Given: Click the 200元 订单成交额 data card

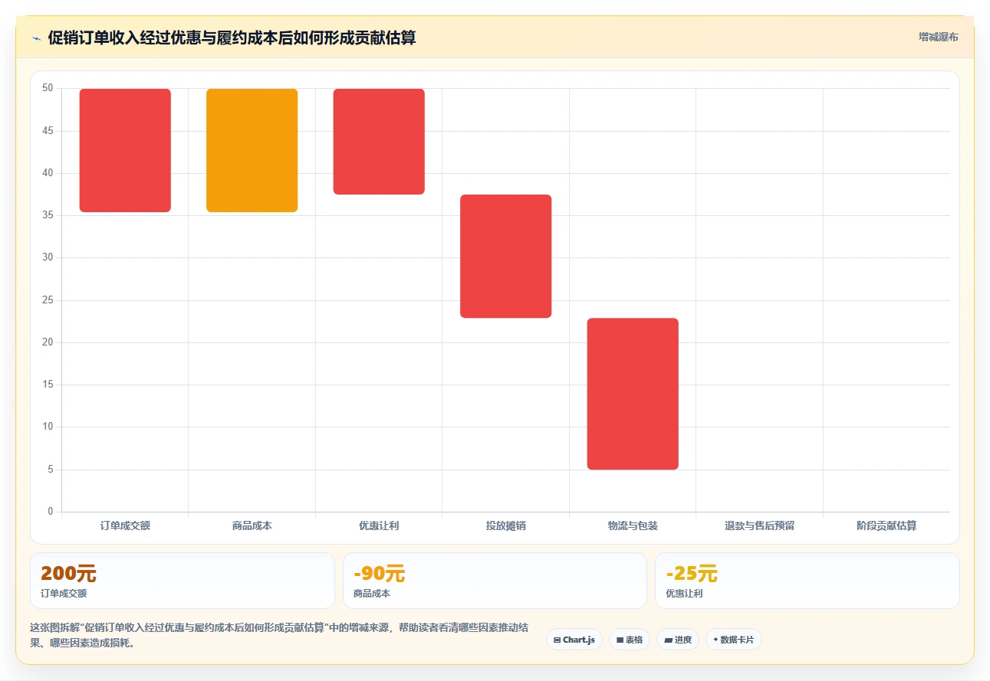Looking at the screenshot, I should [x=183, y=581].
